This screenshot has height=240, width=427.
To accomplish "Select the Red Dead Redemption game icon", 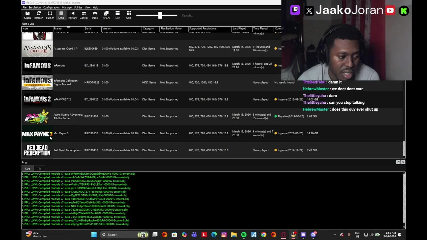I will 37,150.
